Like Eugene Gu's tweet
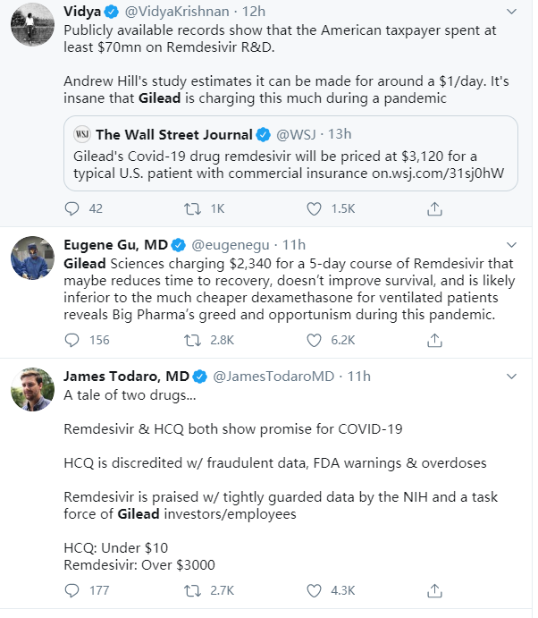The image size is (538, 618). [x=314, y=340]
